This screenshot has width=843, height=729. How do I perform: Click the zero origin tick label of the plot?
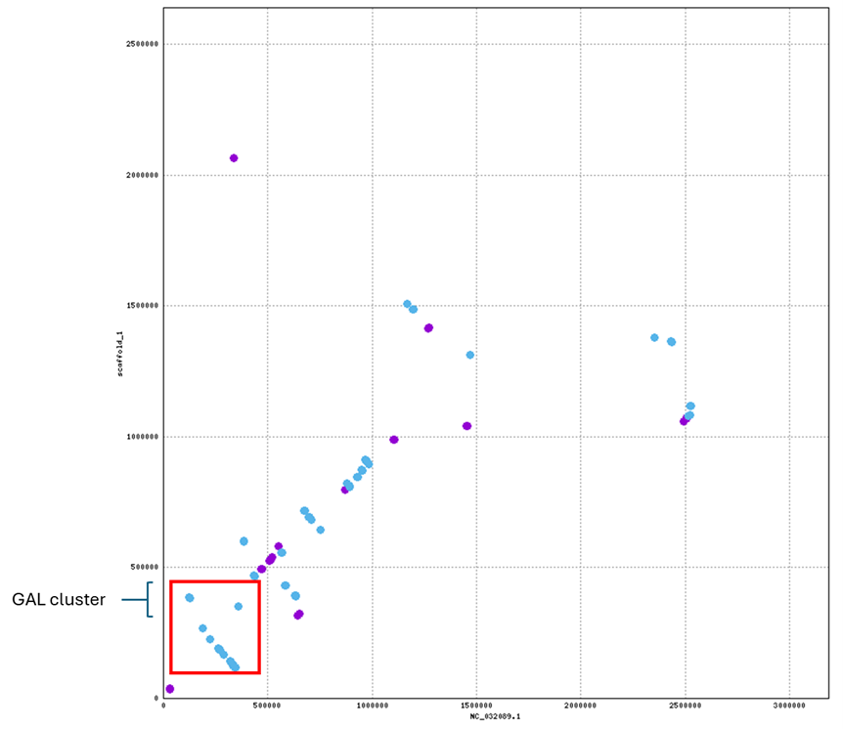click(161, 704)
